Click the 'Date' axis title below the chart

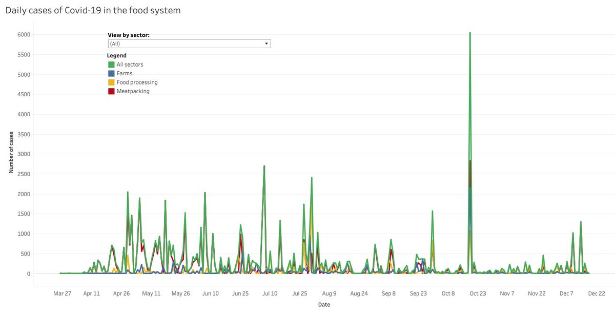click(x=324, y=304)
